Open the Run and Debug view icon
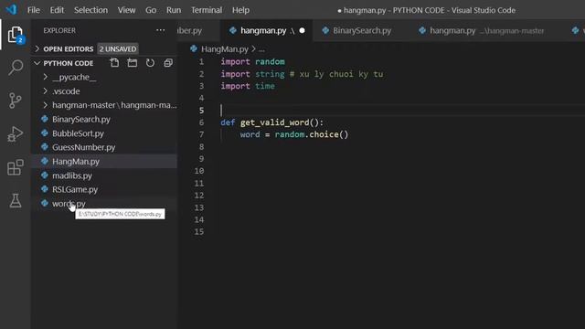This screenshot has height=329, width=585. coord(16,134)
